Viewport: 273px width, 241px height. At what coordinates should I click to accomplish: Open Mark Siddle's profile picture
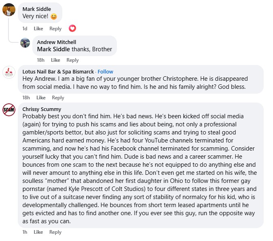pos(9,10)
